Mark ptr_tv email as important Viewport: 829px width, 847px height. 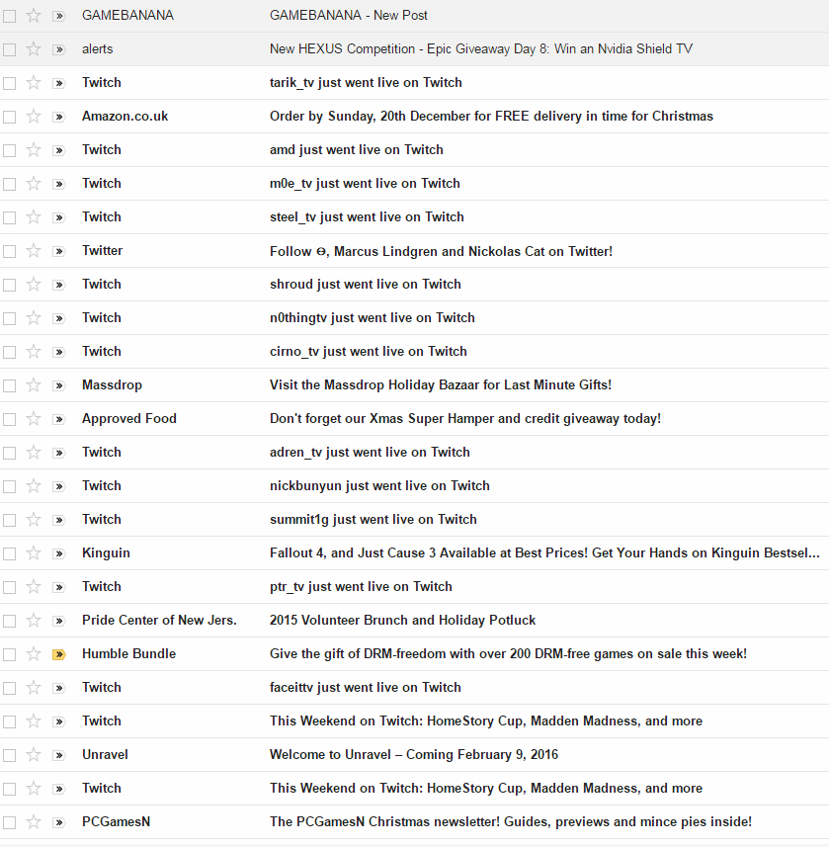coord(59,587)
